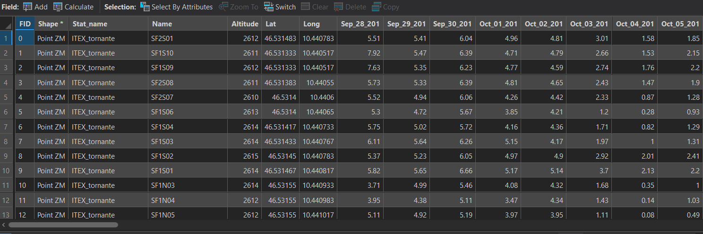This screenshot has width=703, height=234.
Task: Click the scroll left arrow
Action: (4, 225)
